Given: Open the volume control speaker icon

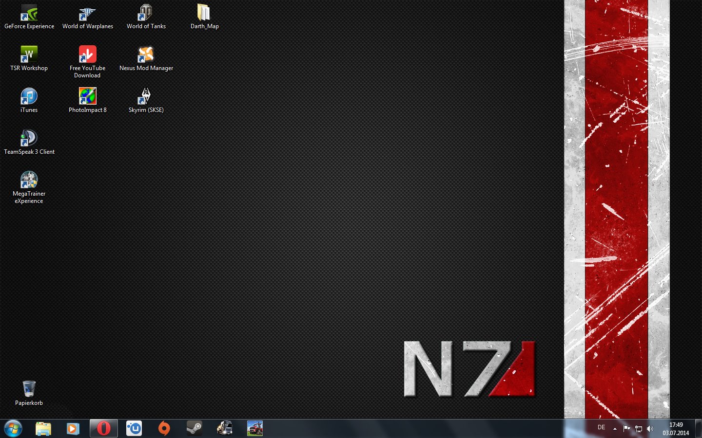Looking at the screenshot, I should (x=650, y=429).
